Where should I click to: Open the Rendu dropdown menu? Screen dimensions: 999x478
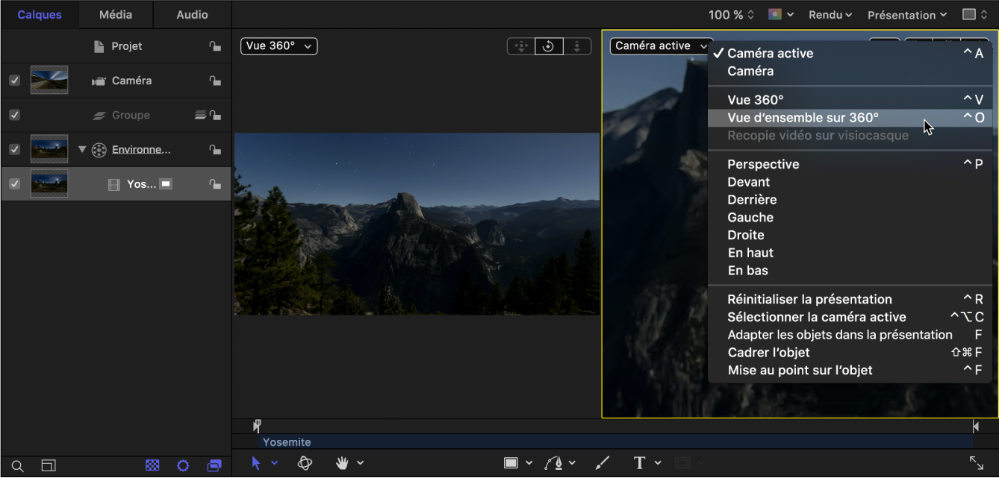[829, 14]
